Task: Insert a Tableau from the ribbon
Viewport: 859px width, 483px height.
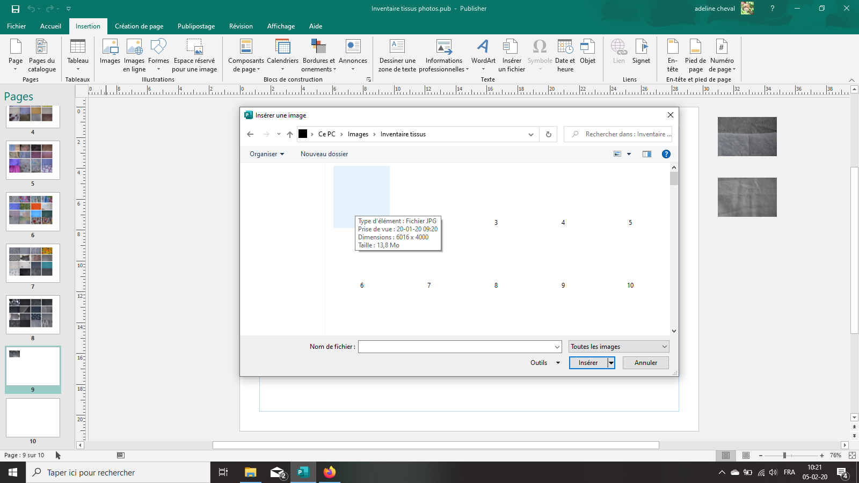Action: pyautogui.click(x=78, y=55)
